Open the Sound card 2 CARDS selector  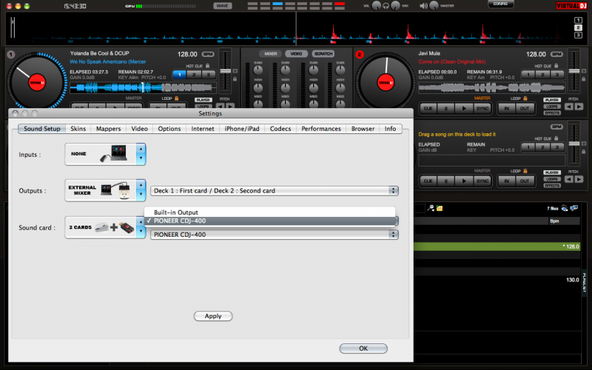pos(105,227)
